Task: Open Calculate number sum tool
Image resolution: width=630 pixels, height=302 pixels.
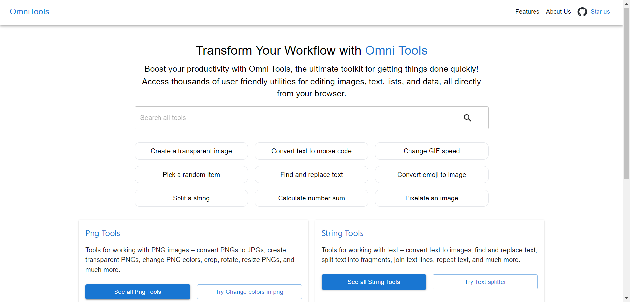Action: (x=311, y=198)
